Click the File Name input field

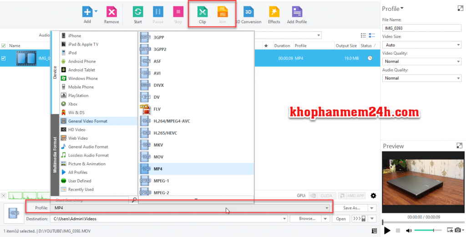click(421, 28)
